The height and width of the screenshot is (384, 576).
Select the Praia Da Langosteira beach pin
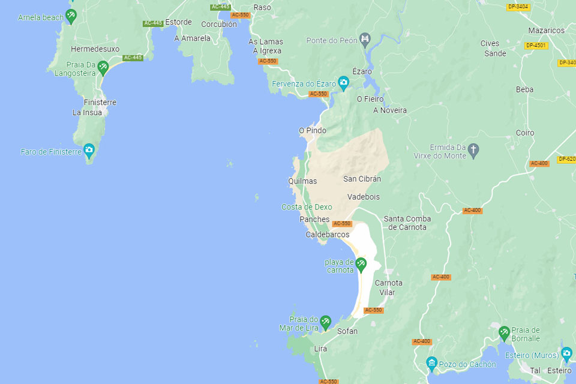[103, 68]
